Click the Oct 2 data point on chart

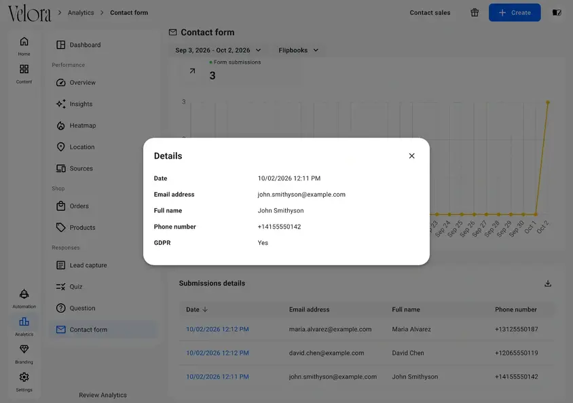tap(547, 102)
